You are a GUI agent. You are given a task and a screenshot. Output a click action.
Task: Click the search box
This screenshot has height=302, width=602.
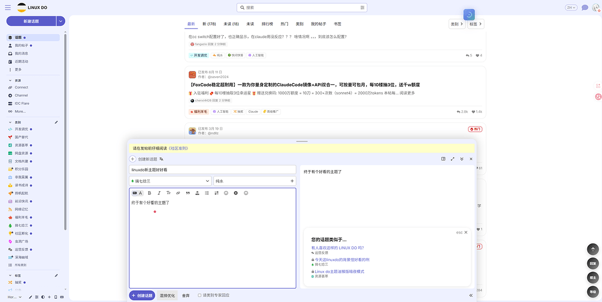pos(302,8)
